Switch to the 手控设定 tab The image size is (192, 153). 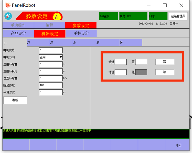point(81,33)
